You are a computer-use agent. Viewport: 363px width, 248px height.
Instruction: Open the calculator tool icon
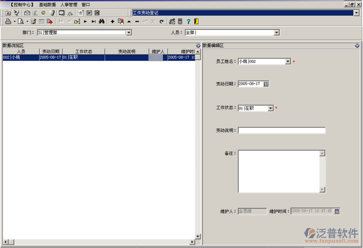180,21
